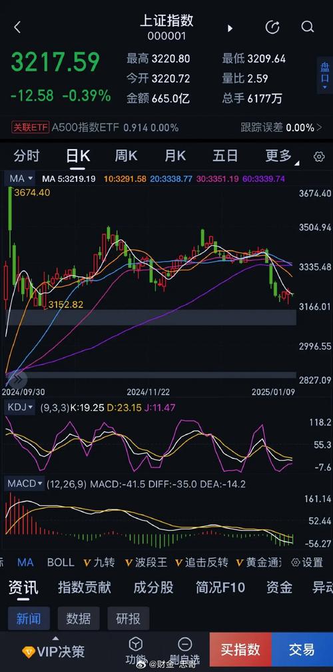Image resolution: width=333 pixels, height=672 pixels.
Task: Expand chart with double-chevron icon
Action: (x=17, y=379)
